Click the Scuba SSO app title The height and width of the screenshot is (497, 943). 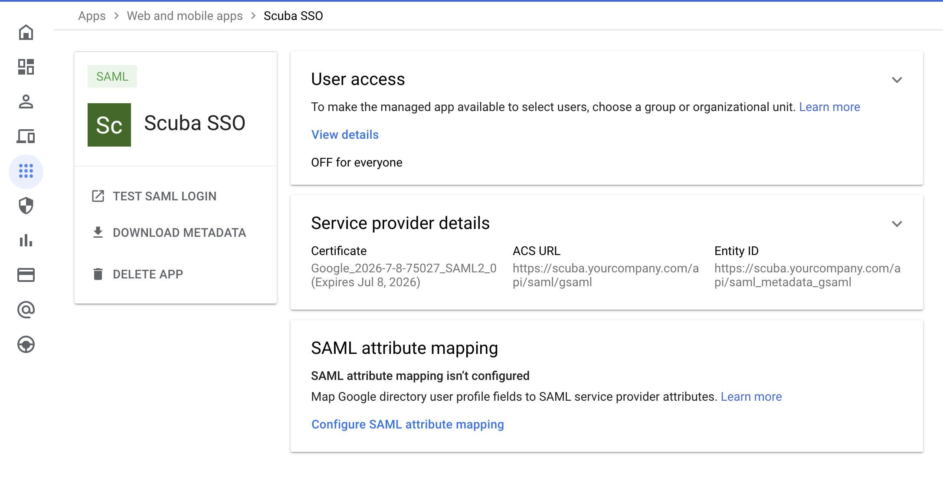point(195,123)
